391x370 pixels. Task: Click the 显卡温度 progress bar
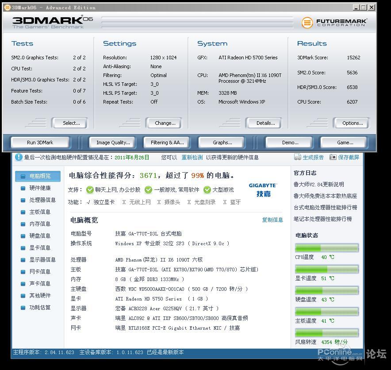(x=327, y=269)
